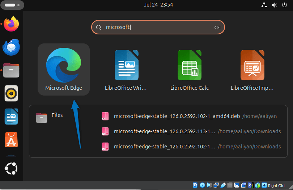Viewport: 293px width, 190px height.
Task: Click volume icon in top bar
Action: (x=274, y=5)
